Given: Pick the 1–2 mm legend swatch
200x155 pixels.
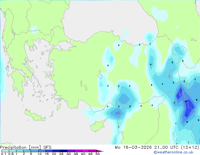Looking at the screenshot, I should tap(20, 151).
